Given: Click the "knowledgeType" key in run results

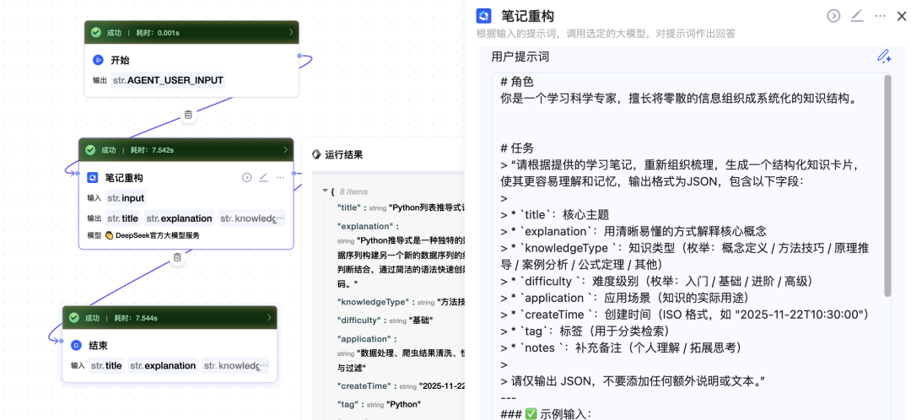Looking at the screenshot, I should pos(375,302).
